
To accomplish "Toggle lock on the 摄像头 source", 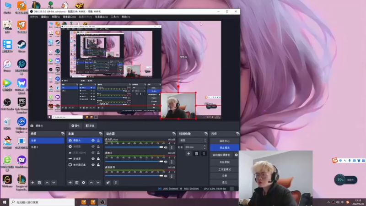I will pyautogui.click(x=98, y=141).
